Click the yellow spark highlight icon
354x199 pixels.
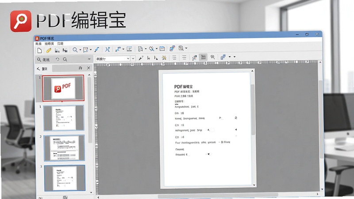(164, 58)
